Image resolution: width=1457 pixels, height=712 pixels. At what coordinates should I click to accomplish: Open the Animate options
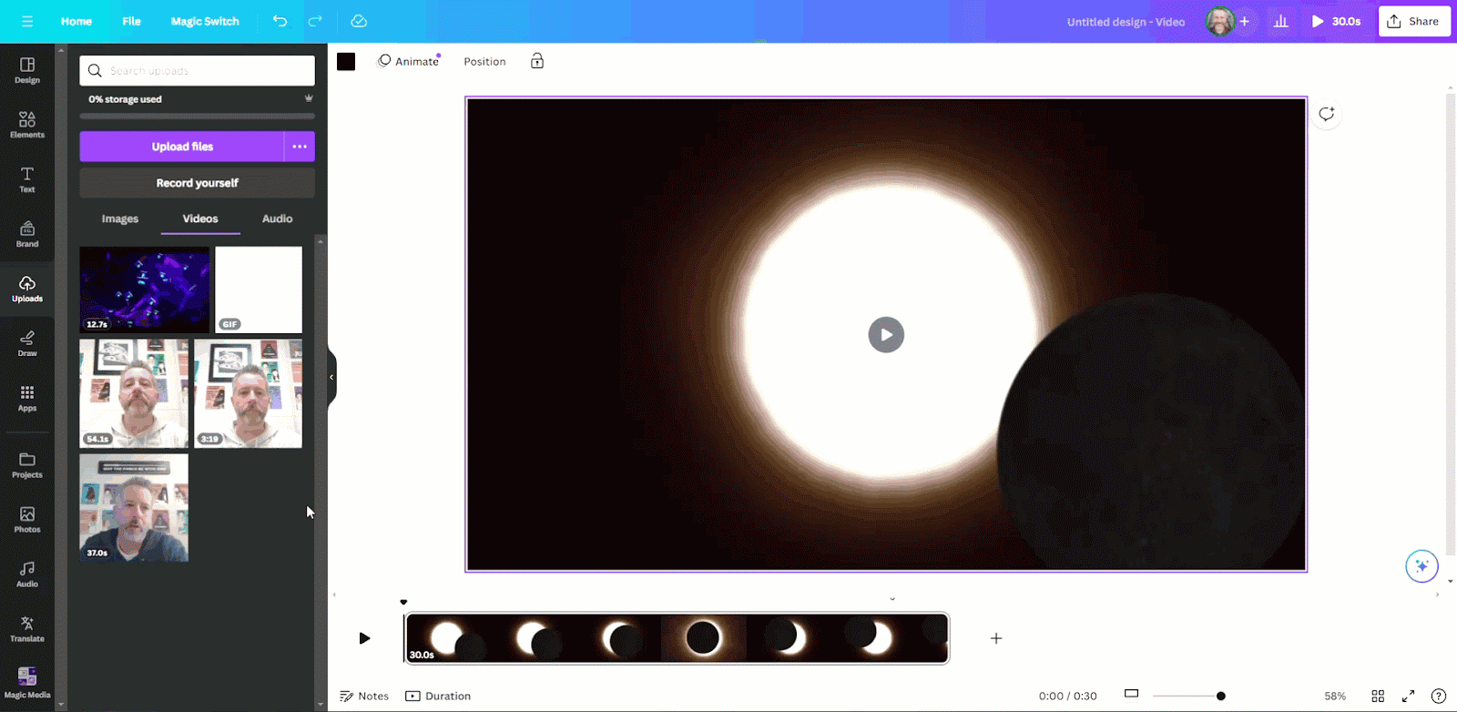(x=409, y=61)
